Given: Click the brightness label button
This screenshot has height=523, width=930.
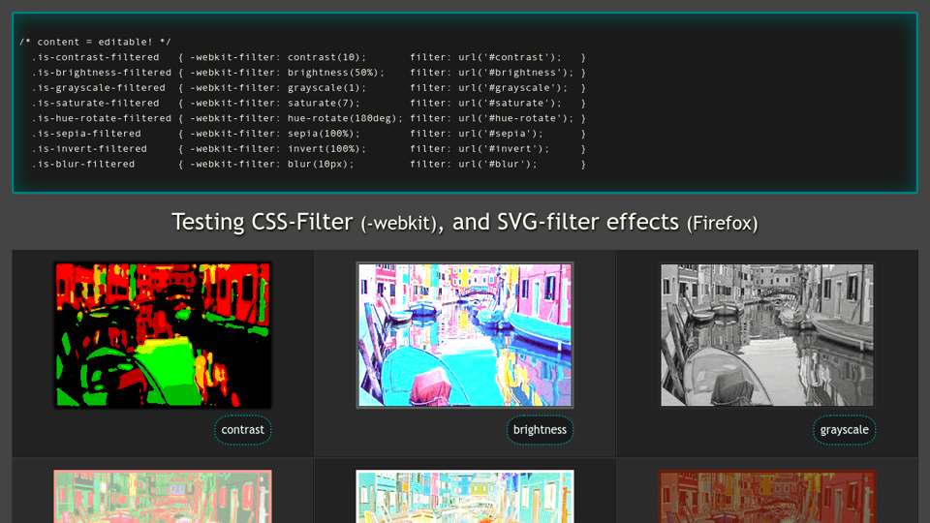Looking at the screenshot, I should click(540, 430).
